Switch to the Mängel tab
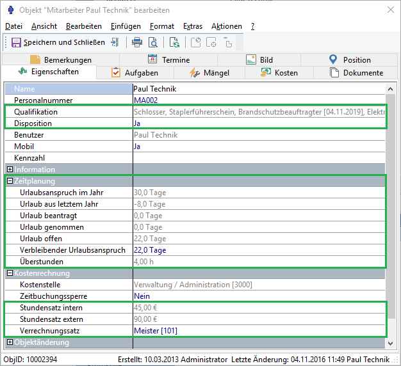This screenshot has height=366, width=401. tap(209, 73)
